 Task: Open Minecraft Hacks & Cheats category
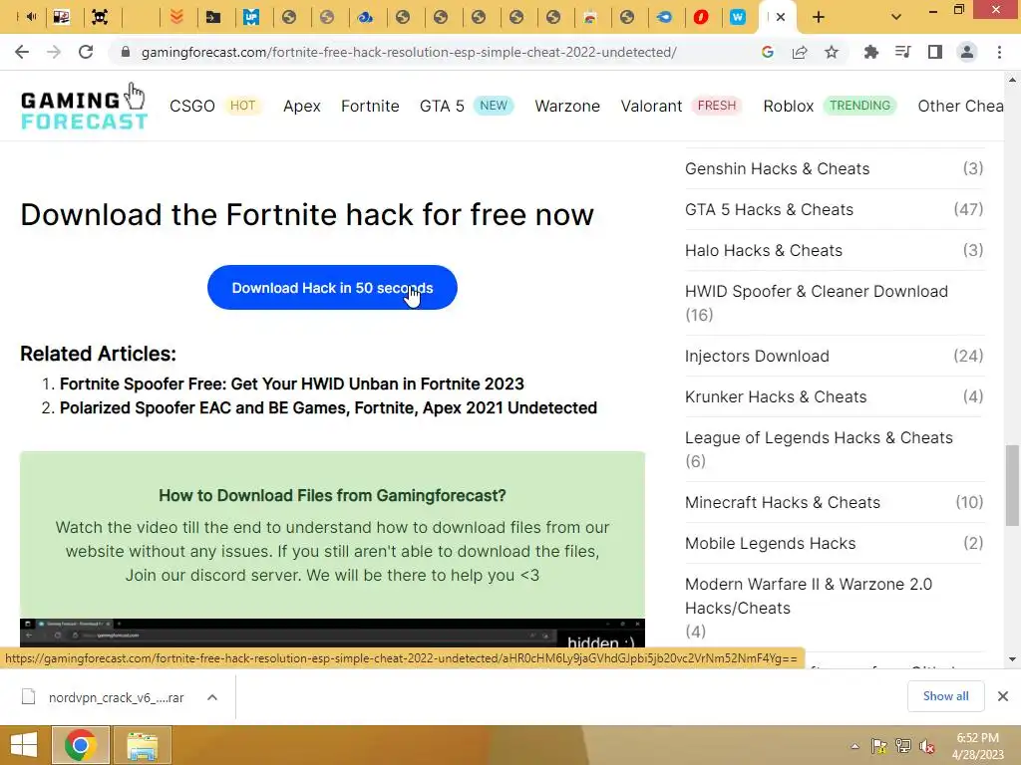tap(782, 502)
